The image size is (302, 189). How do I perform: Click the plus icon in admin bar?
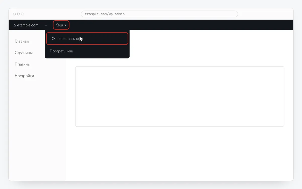(46, 25)
